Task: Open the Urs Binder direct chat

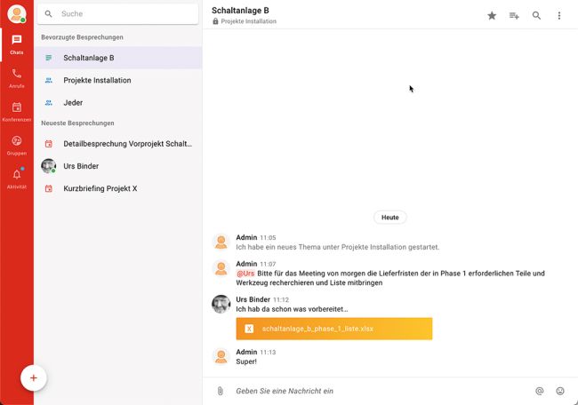Action: pos(118,166)
